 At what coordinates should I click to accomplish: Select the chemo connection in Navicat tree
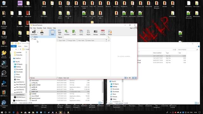pos(43,37)
